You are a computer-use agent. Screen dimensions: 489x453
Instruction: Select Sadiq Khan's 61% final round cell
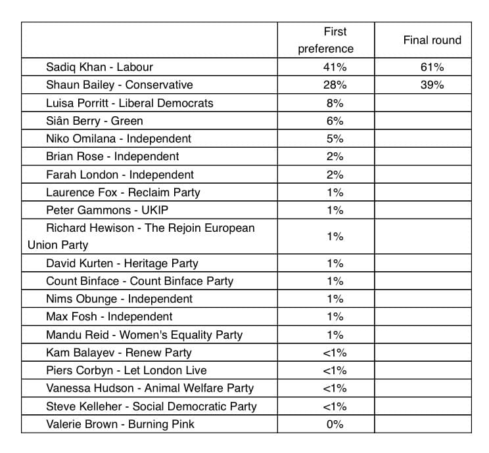[x=423, y=67]
